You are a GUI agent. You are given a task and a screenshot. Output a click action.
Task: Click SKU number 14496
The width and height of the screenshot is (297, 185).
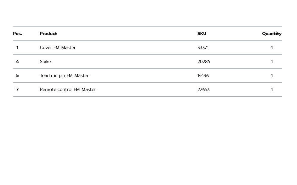203,76
